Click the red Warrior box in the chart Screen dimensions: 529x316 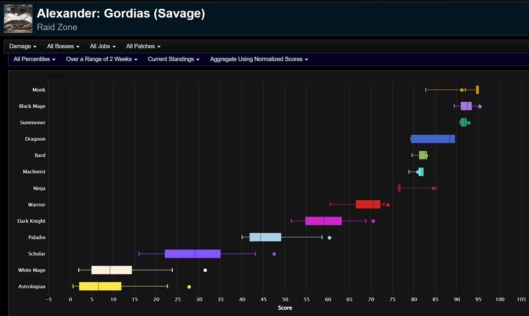click(x=368, y=204)
